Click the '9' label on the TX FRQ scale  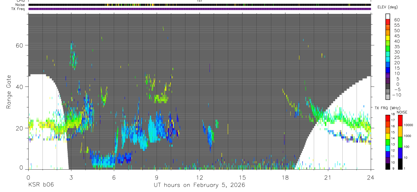[393, 169]
